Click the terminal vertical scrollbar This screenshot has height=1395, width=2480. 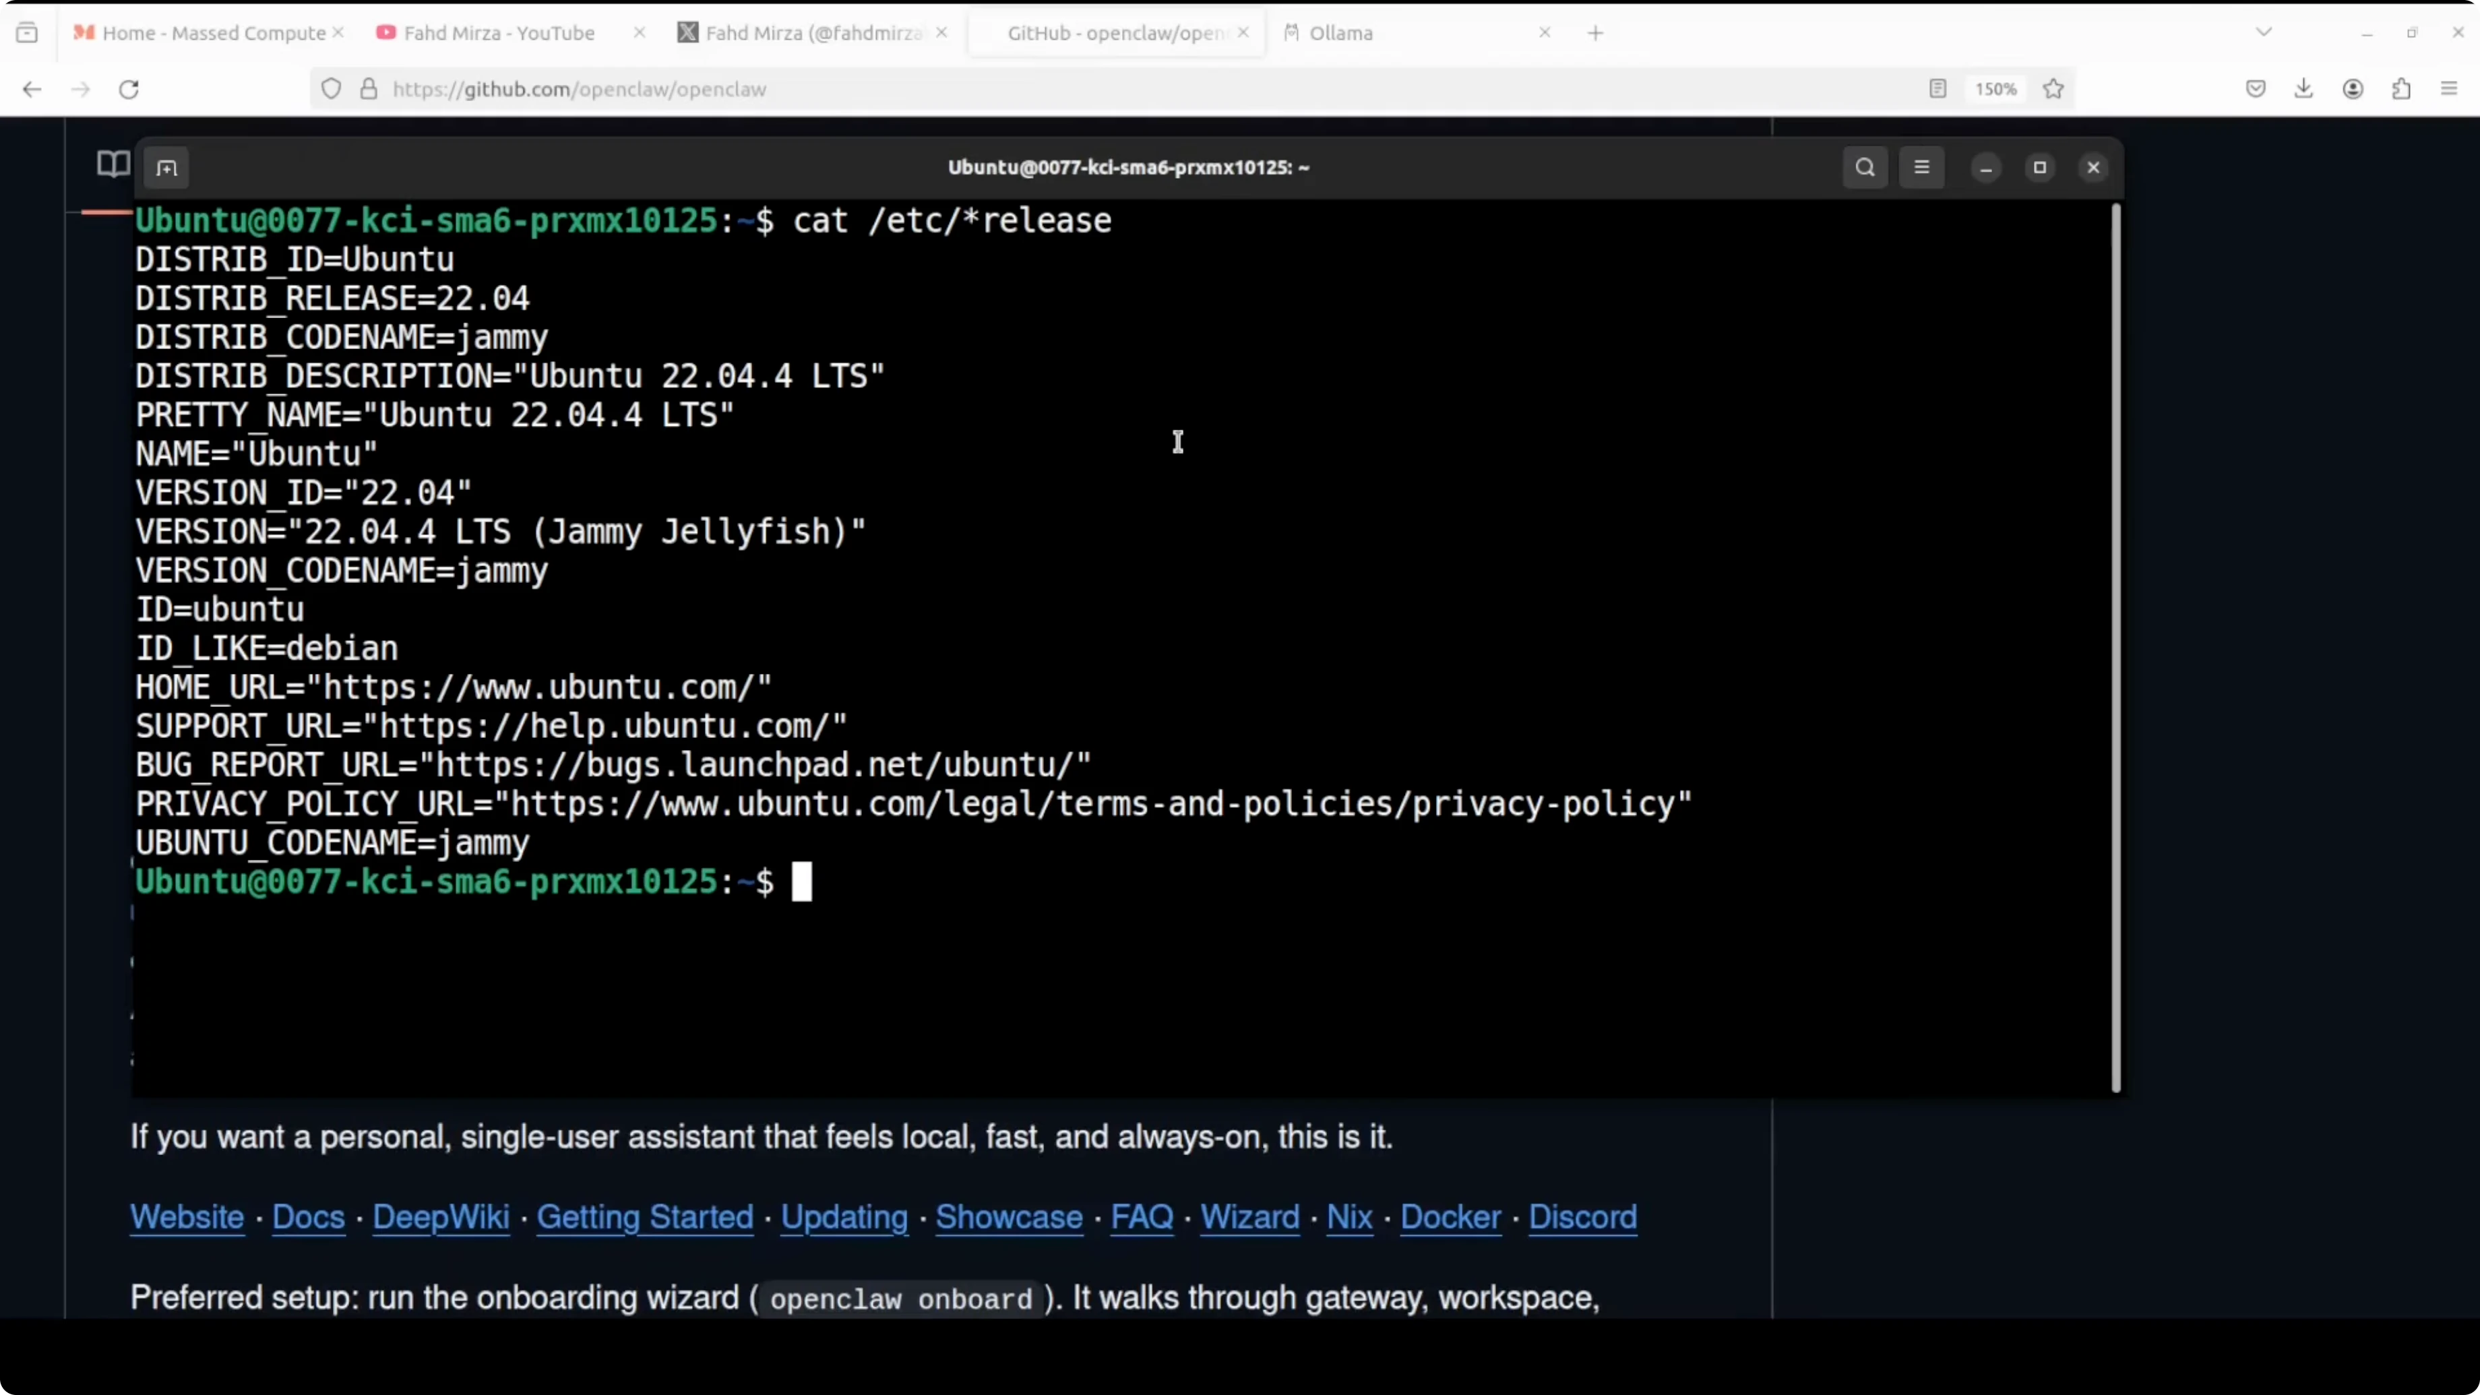2116,645
